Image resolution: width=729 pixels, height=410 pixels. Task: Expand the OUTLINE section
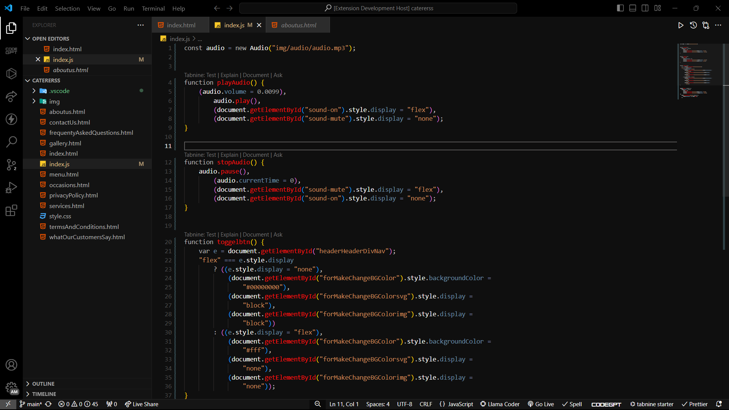(x=43, y=384)
